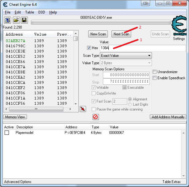189x187 pixels.
Task: Click the Undo Scan button
Action: [x=160, y=34]
